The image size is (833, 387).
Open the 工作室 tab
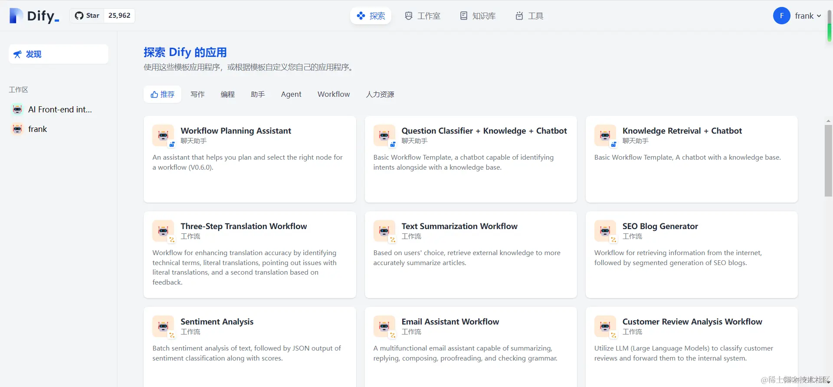tap(422, 16)
